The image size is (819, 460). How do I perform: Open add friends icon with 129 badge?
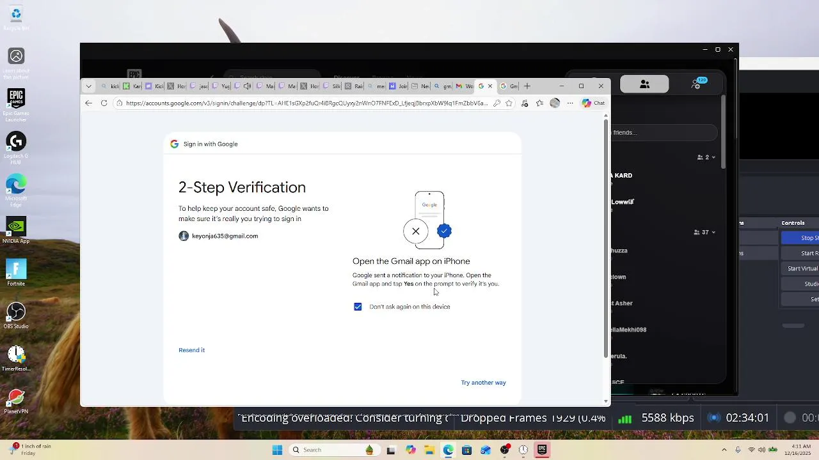[x=699, y=84]
